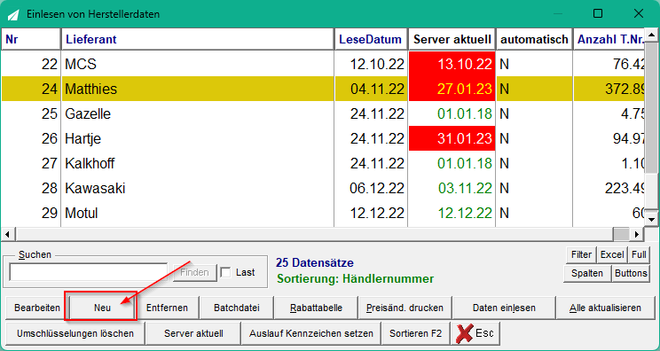Click the Esc button with red X
Image resolution: width=660 pixels, height=351 pixels.
click(x=475, y=334)
